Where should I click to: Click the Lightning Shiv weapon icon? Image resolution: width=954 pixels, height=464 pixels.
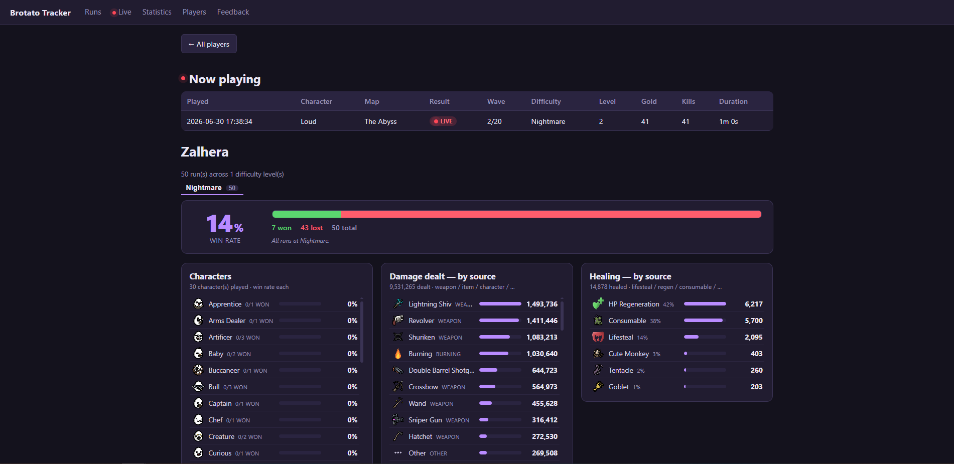pos(398,303)
